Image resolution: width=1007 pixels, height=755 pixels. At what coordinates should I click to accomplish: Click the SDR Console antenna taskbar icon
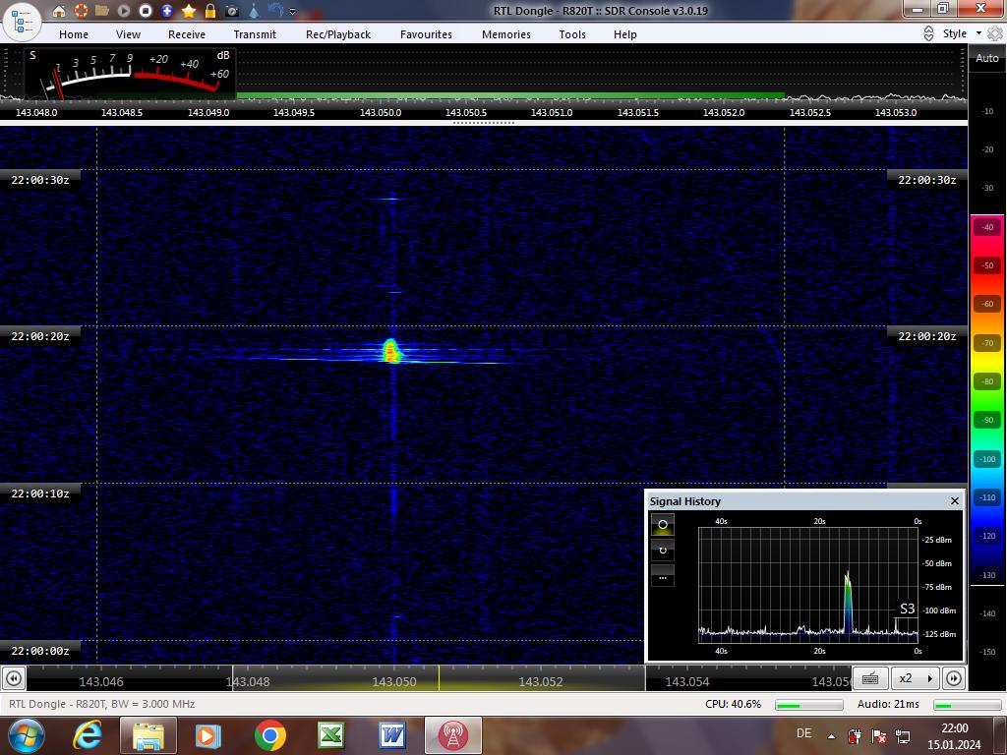click(452, 735)
